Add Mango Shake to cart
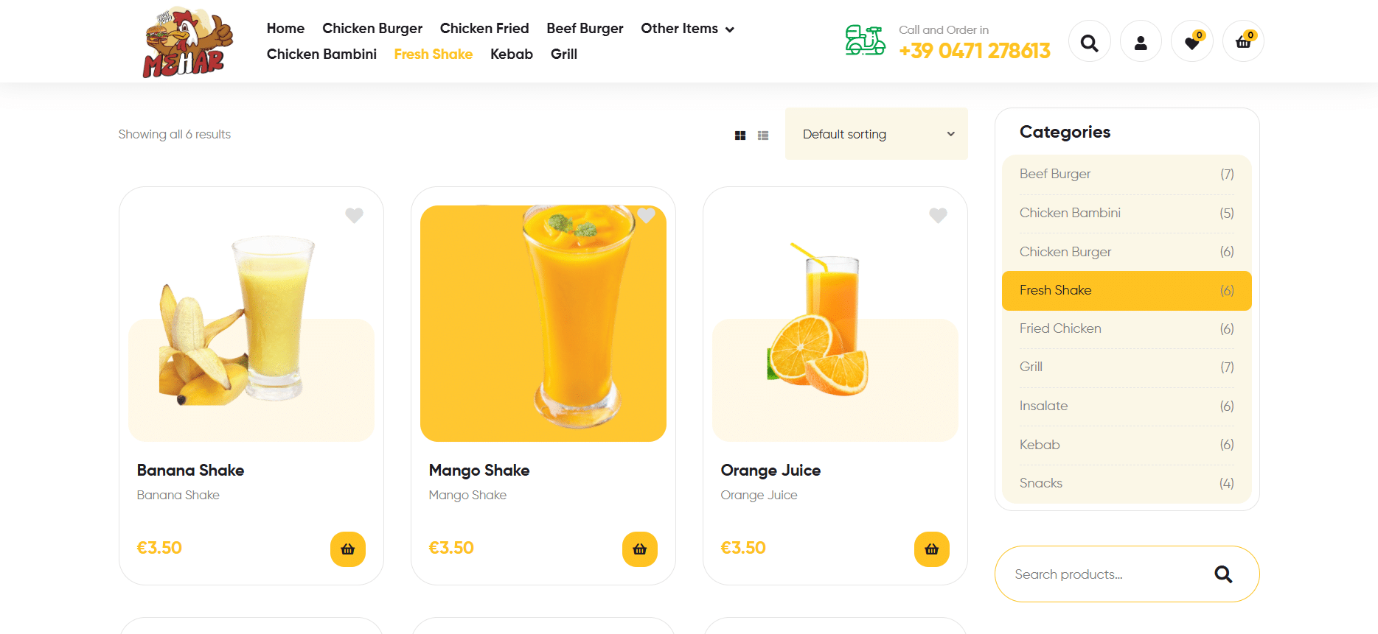Viewport: 1378px width, 634px height. [640, 549]
